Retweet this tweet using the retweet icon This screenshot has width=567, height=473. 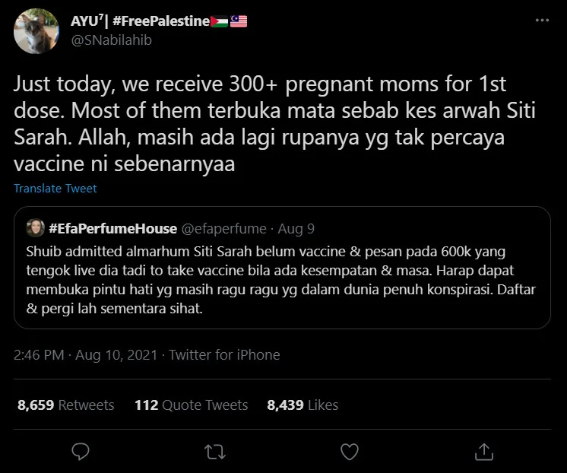tap(215, 452)
